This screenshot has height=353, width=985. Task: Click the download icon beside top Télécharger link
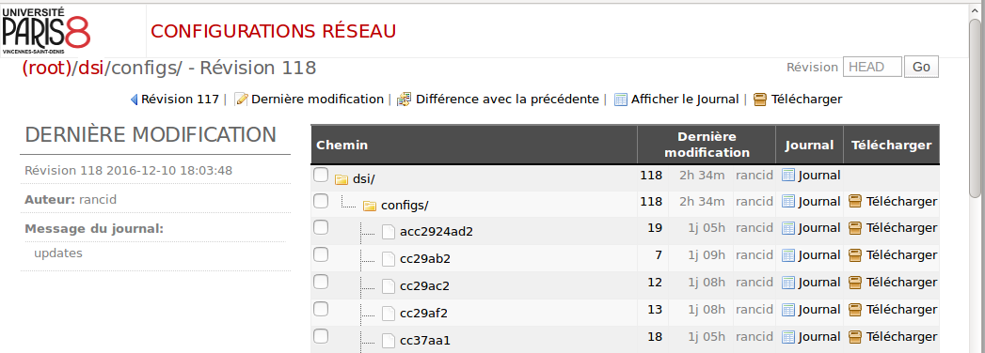click(x=760, y=100)
